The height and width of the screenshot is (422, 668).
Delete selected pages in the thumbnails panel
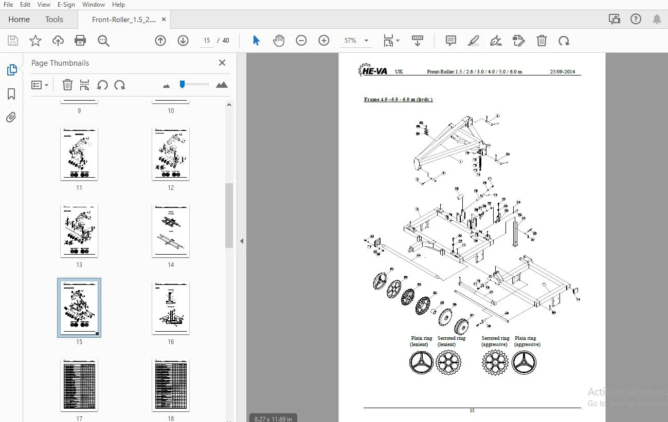pos(67,85)
